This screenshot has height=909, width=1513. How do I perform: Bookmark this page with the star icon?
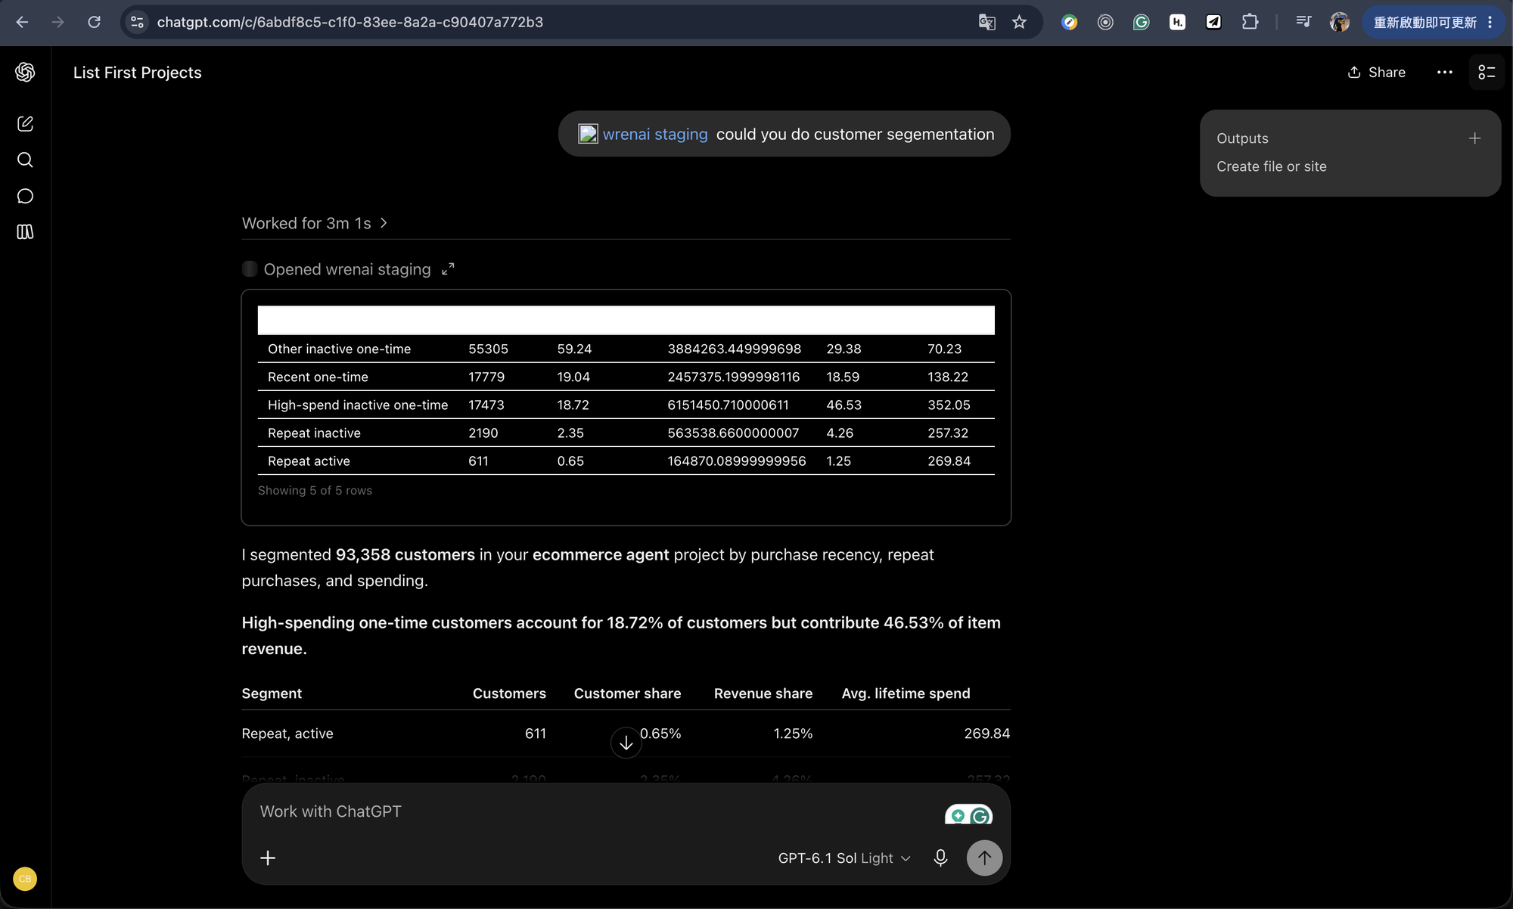tap(1020, 22)
